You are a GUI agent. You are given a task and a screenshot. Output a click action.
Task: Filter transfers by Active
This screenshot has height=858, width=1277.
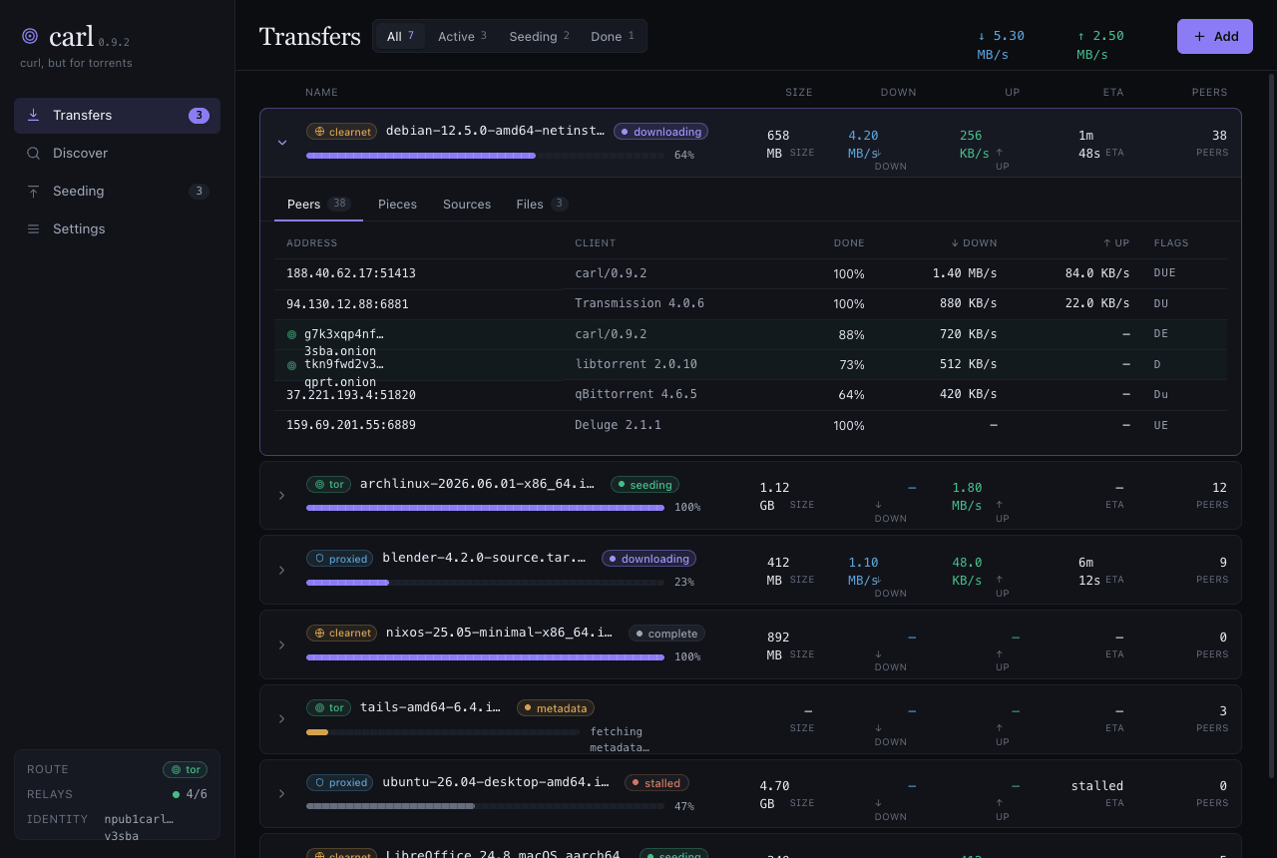[462, 36]
